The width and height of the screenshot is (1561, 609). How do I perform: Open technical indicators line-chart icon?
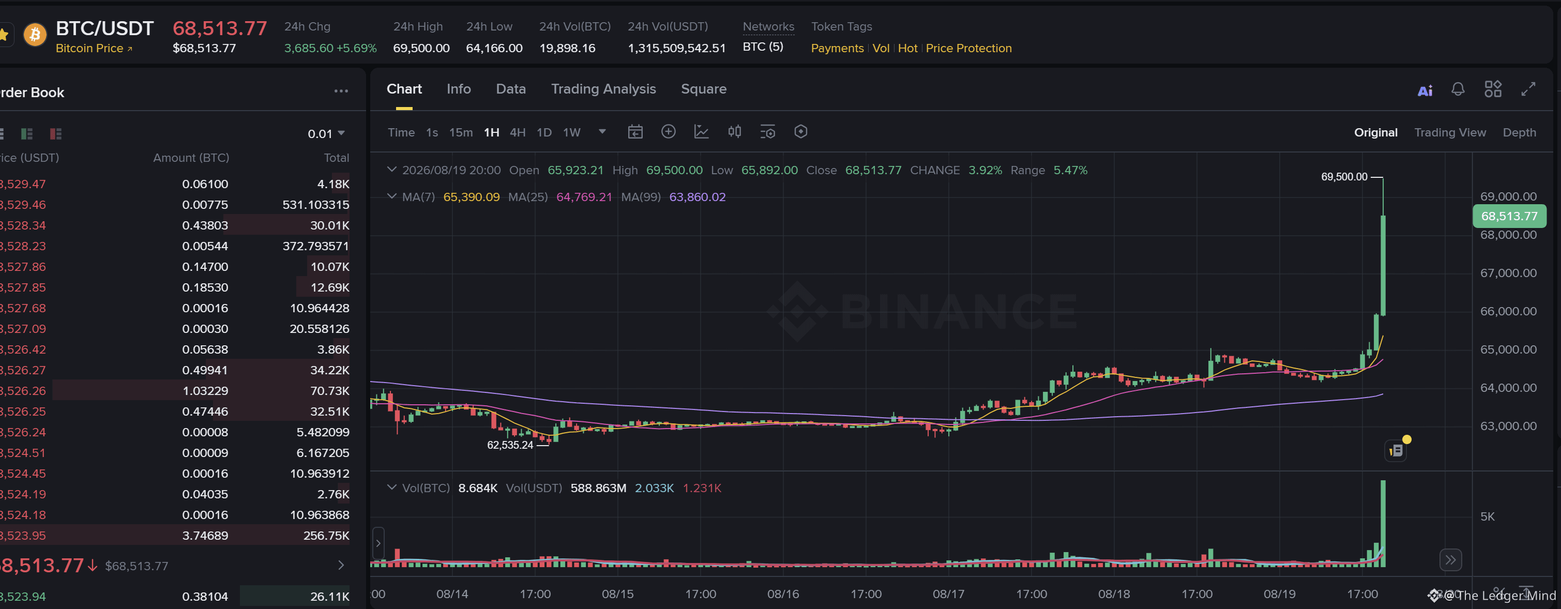point(701,131)
